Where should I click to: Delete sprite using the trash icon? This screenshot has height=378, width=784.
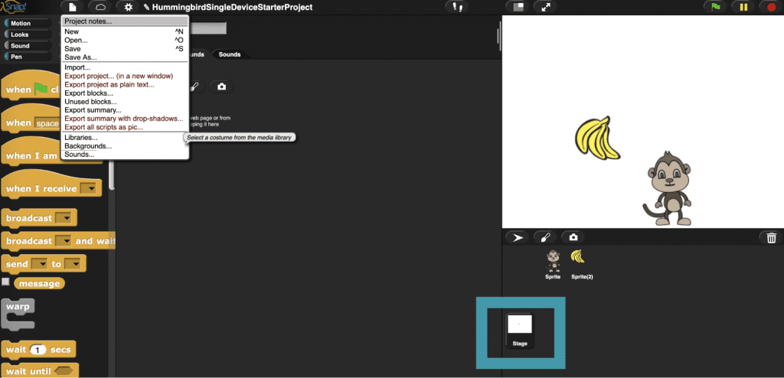click(771, 238)
